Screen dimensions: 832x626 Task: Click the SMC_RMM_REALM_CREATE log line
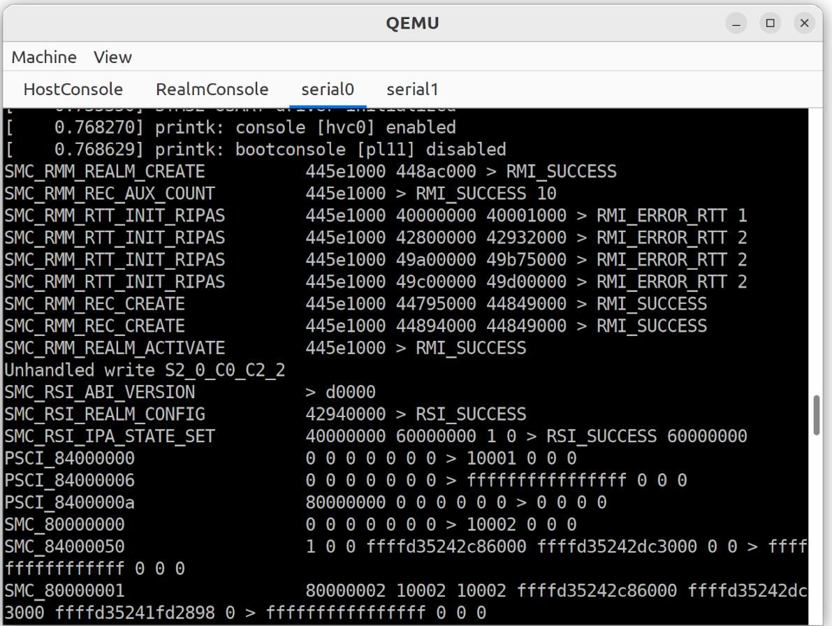[x=310, y=171]
